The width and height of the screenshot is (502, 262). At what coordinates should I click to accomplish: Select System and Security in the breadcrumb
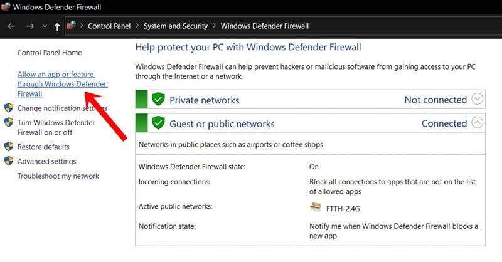(174, 26)
